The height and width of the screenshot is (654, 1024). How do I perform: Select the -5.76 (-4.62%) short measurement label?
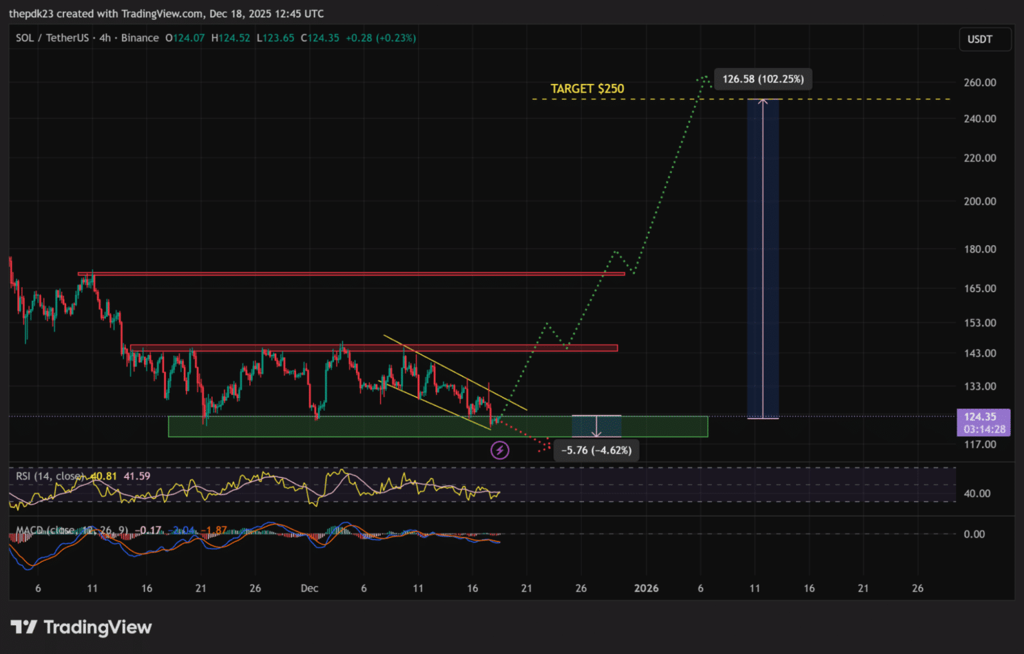(596, 450)
